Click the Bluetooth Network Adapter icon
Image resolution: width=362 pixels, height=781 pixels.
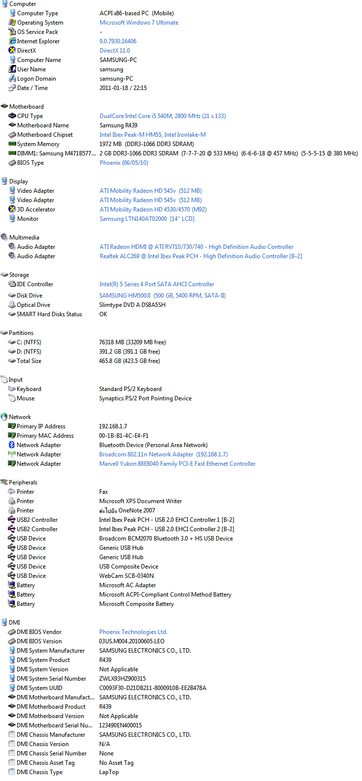coord(12,445)
